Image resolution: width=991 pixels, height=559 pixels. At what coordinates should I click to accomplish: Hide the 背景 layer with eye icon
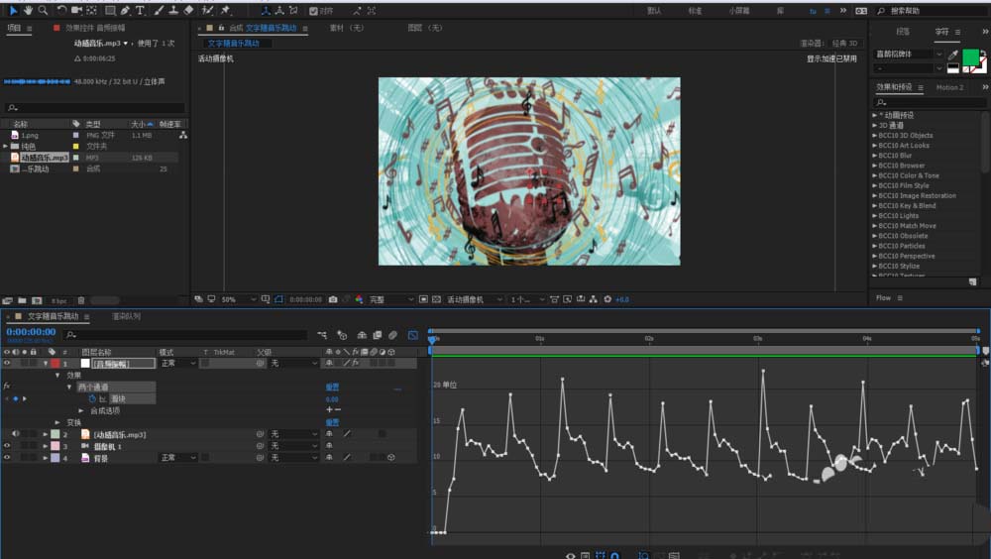(x=7, y=458)
